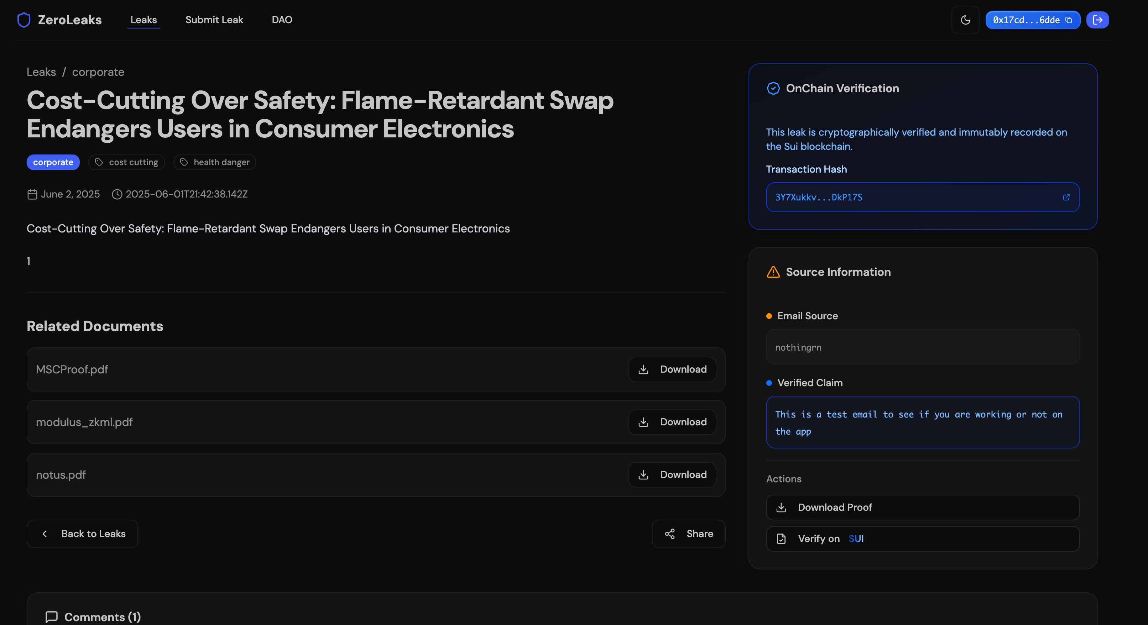The image size is (1148, 625).
Task: Click the logout arrow icon
Action: [x=1097, y=20]
